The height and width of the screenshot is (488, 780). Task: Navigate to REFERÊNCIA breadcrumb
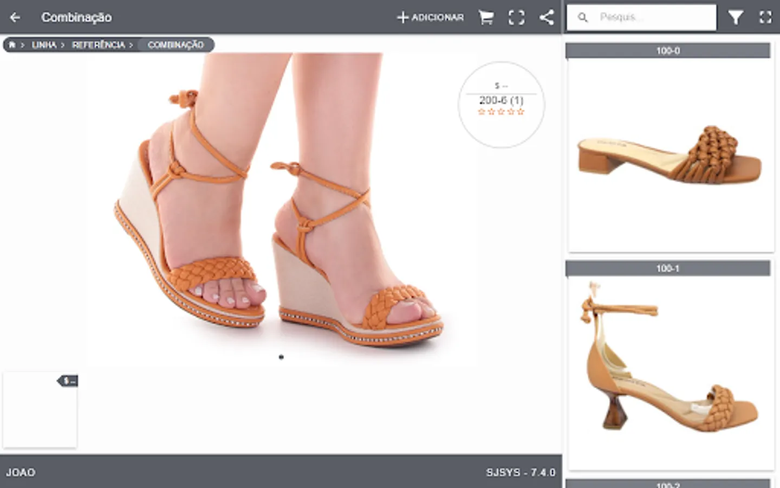tap(99, 45)
